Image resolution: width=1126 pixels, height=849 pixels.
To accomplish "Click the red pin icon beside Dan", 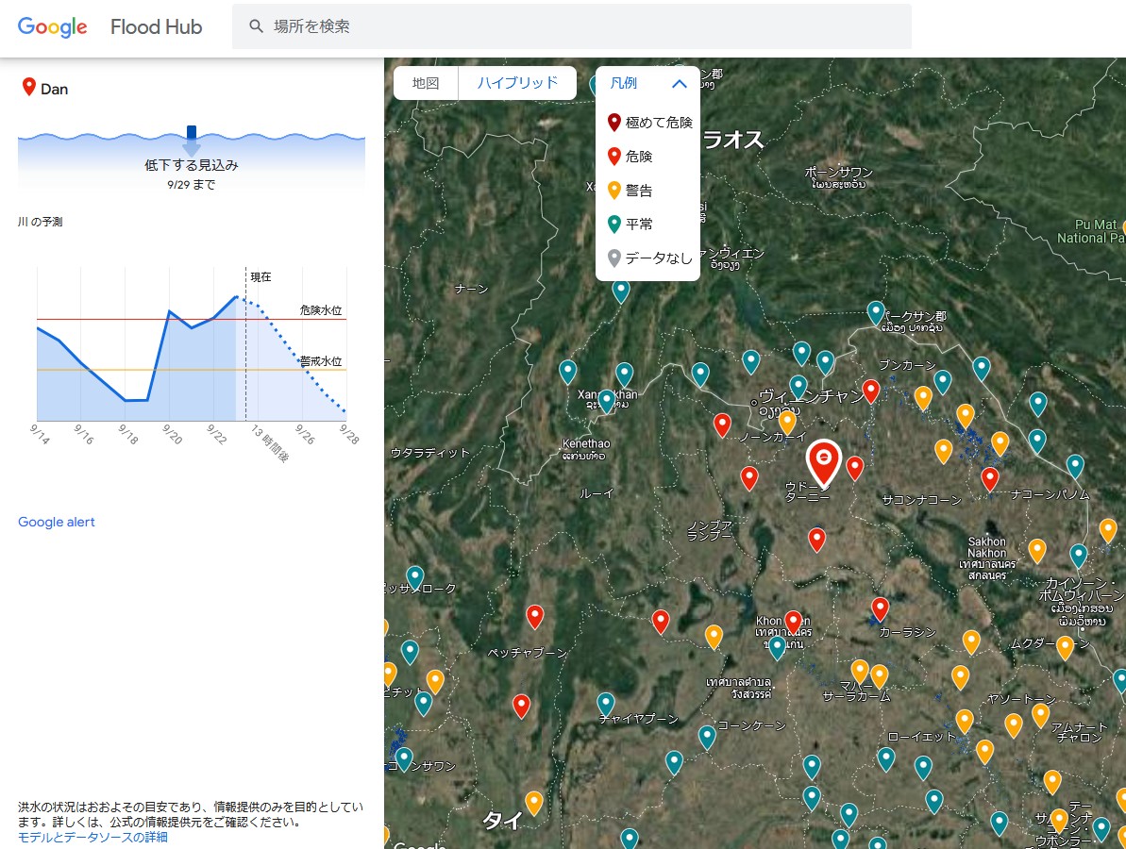I will point(28,87).
